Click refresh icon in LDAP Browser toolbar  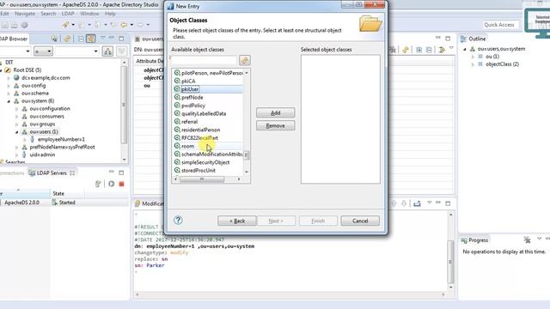(67, 39)
